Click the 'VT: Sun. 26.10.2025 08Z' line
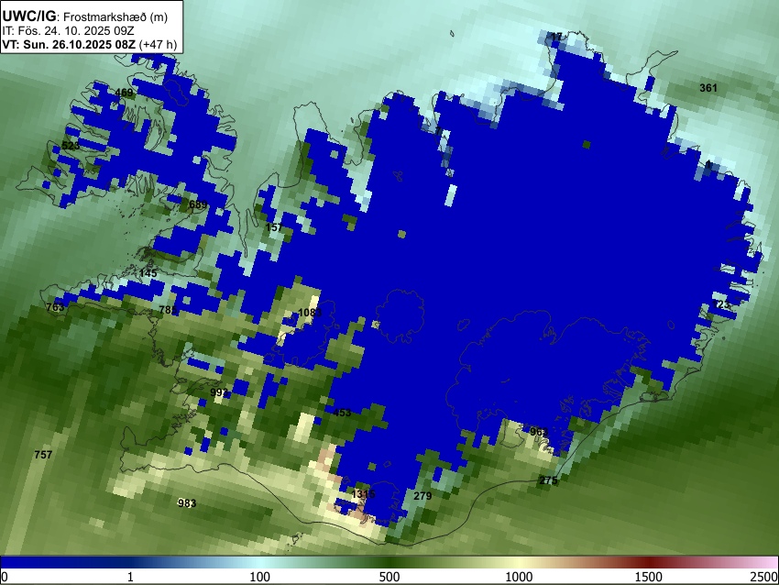 90,44
